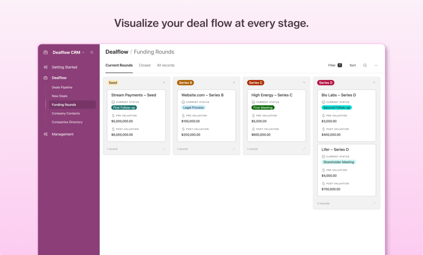This screenshot has width=423, height=255.
Task: Expand the Series D column chevron
Action: [x=374, y=82]
